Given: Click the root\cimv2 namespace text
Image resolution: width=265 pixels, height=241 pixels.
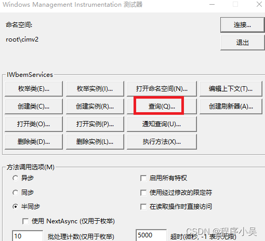Looking at the screenshot, I should 22,39.
